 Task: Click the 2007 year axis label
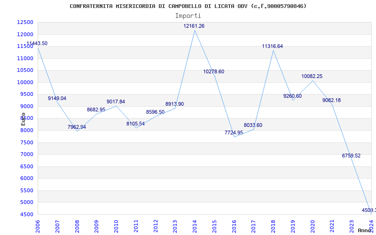[x=57, y=226]
